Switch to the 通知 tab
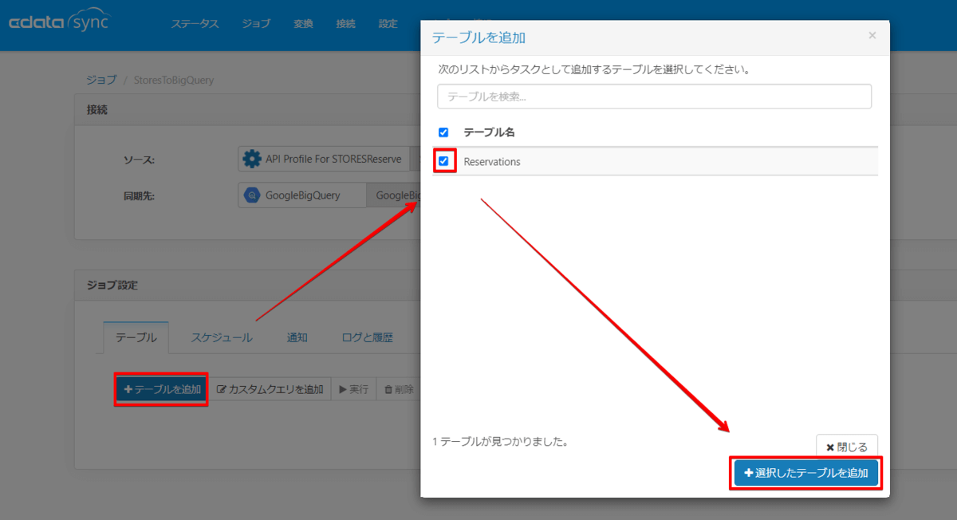Image resolution: width=957 pixels, height=520 pixels. pos(297,337)
